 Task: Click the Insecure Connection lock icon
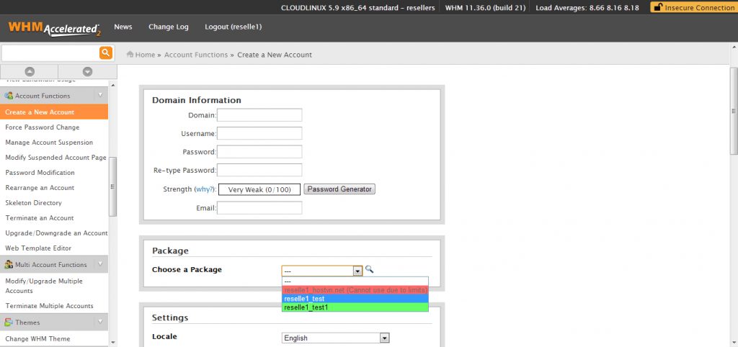(657, 7)
